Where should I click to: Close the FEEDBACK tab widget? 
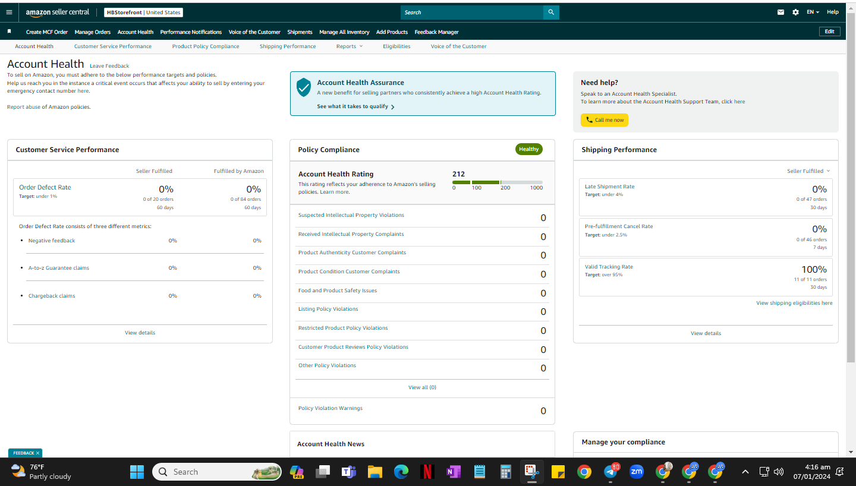pyautogui.click(x=37, y=453)
